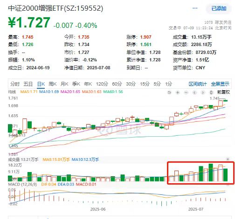Click the MACD (12,26,9) indicator label

pos(22,184)
